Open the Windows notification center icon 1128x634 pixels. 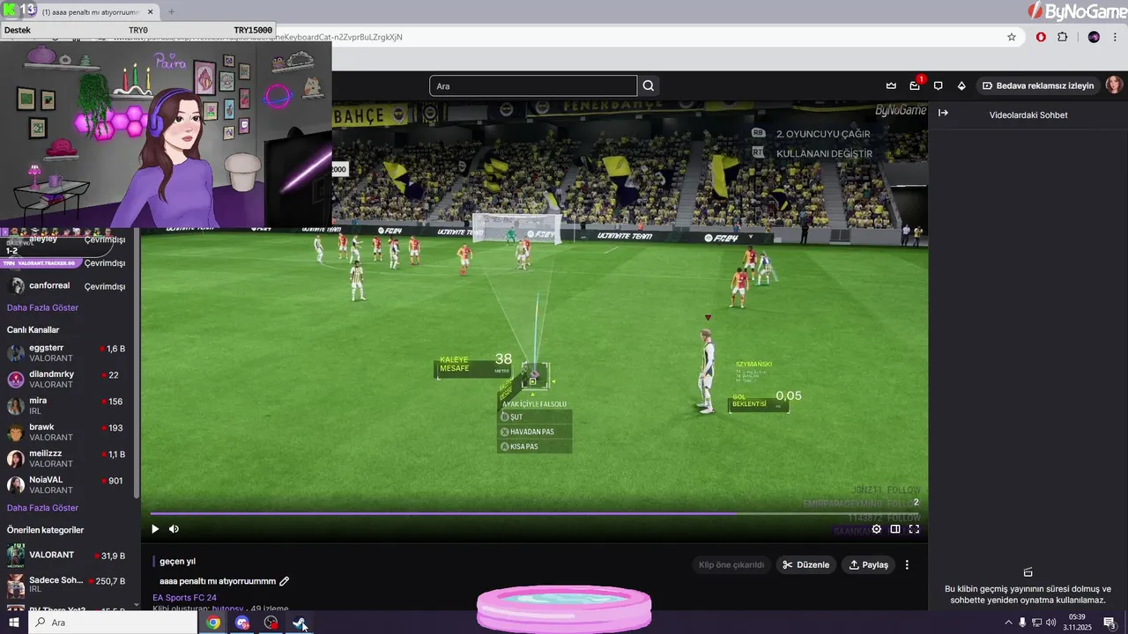click(1109, 623)
